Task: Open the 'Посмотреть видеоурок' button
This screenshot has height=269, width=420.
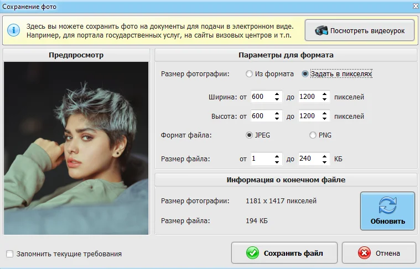Action: [x=360, y=30]
